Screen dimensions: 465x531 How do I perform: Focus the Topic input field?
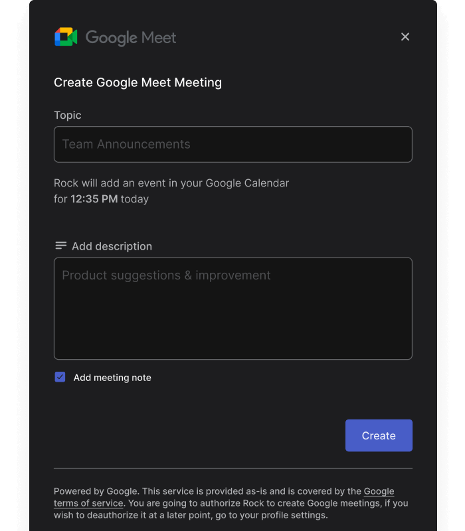pos(232,144)
